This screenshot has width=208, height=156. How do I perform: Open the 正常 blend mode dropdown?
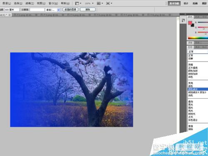coord(198,52)
